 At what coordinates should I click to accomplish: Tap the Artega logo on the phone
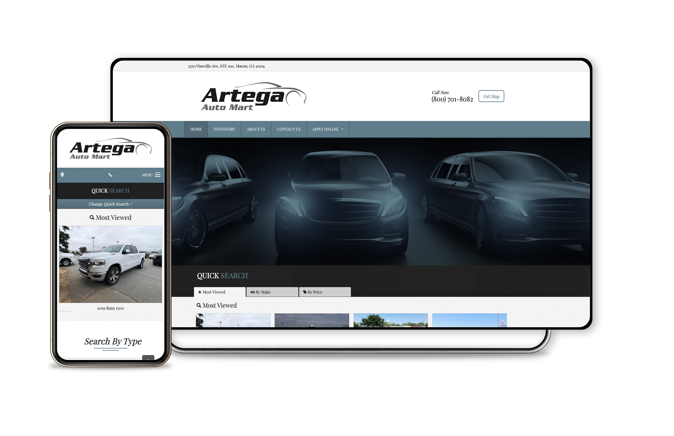click(111, 149)
